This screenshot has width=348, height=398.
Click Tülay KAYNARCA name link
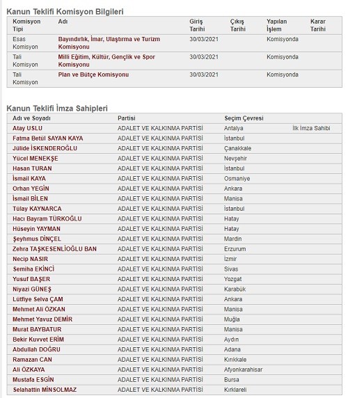[x=37, y=209]
